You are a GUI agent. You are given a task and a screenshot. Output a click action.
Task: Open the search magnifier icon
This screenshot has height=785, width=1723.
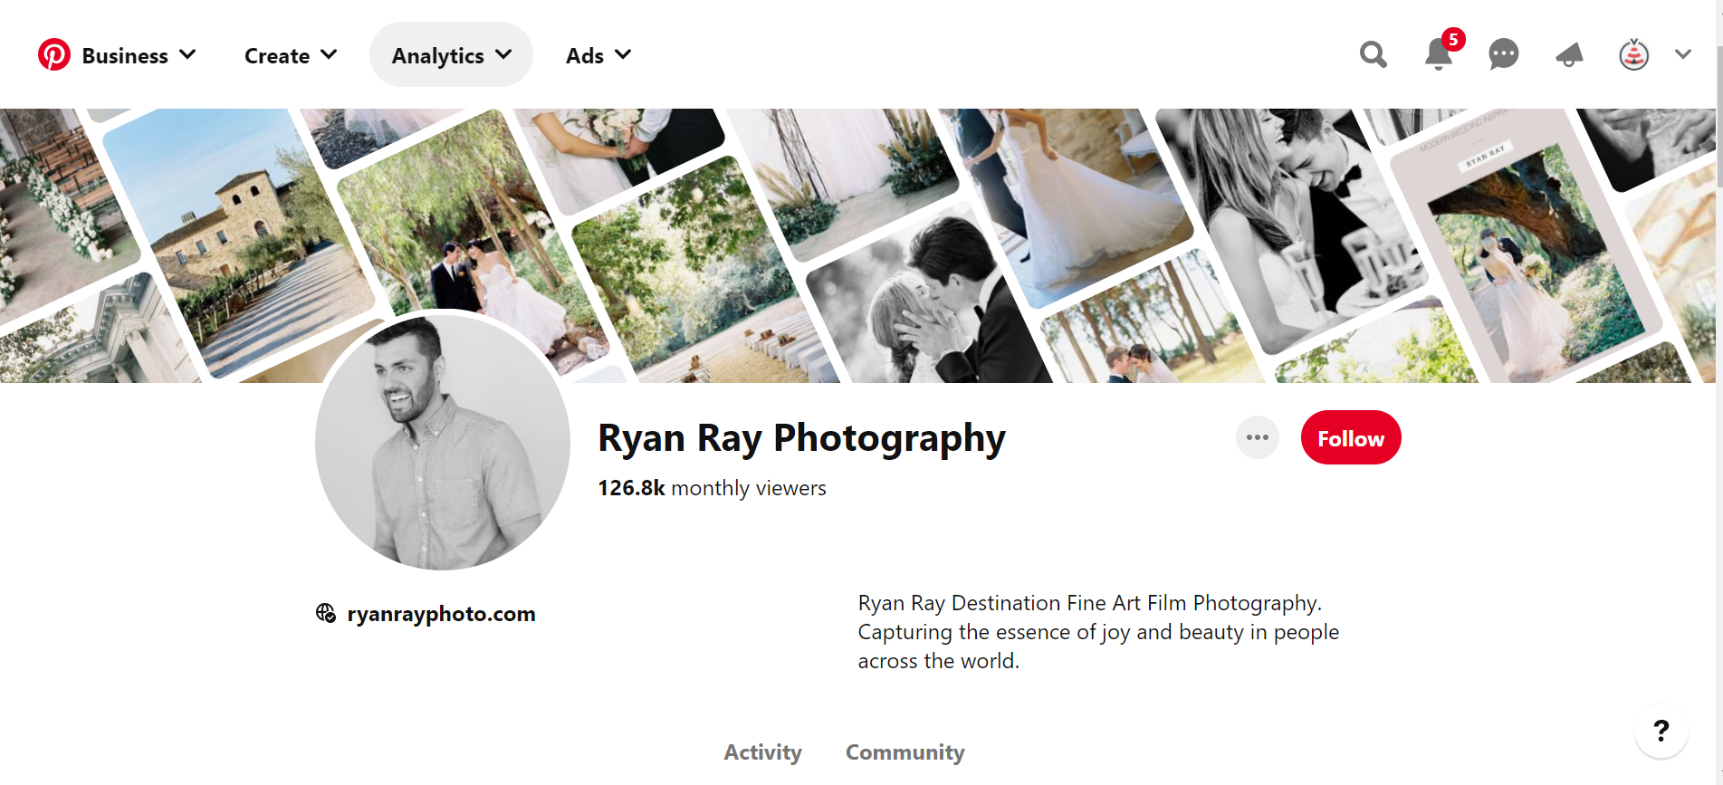(x=1373, y=55)
